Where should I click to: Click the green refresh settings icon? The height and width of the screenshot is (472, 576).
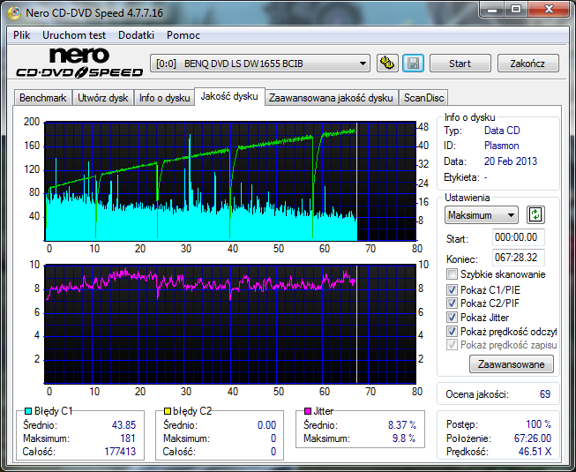pyautogui.click(x=535, y=215)
